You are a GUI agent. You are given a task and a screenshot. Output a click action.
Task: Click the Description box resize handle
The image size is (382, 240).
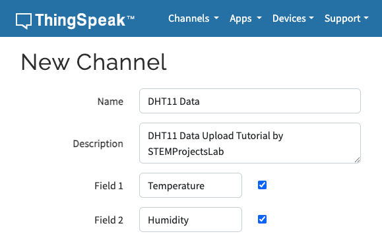click(357, 160)
